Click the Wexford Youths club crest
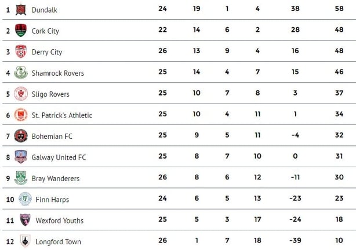This screenshot has width=356, height=250. click(25, 220)
